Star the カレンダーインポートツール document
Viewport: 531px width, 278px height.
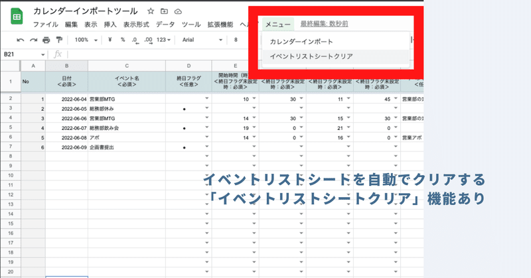tap(151, 11)
